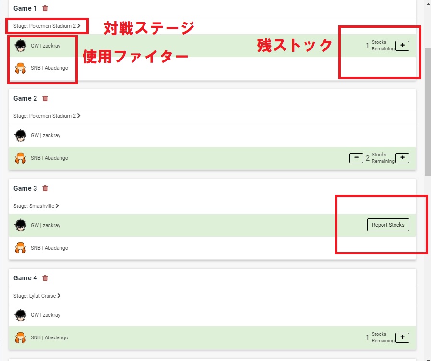Select GW | zackray row in Game 2
This screenshot has height=361, width=431.
point(212,135)
